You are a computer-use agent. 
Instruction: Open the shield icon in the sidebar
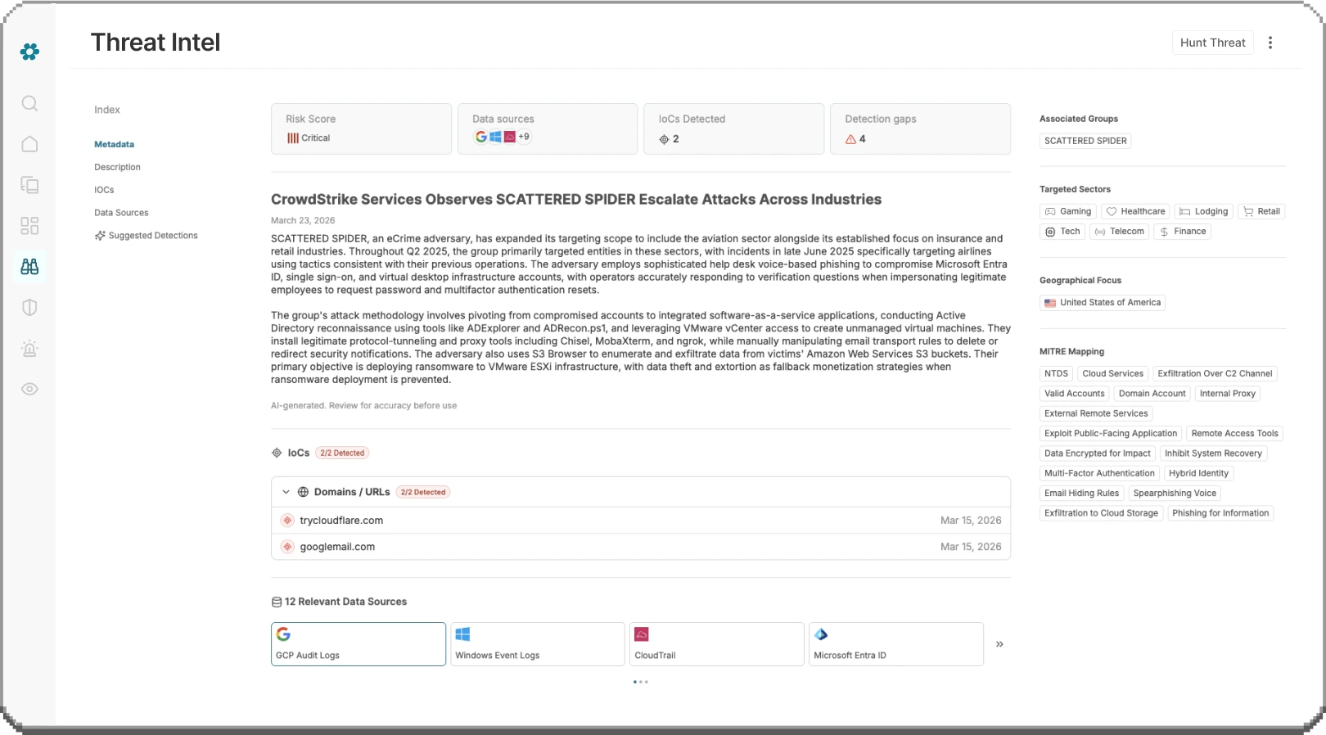point(29,308)
